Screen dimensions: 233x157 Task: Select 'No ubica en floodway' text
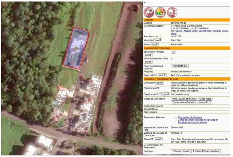(x=181, y=71)
